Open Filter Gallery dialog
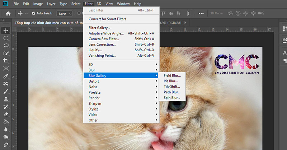 click(121, 28)
